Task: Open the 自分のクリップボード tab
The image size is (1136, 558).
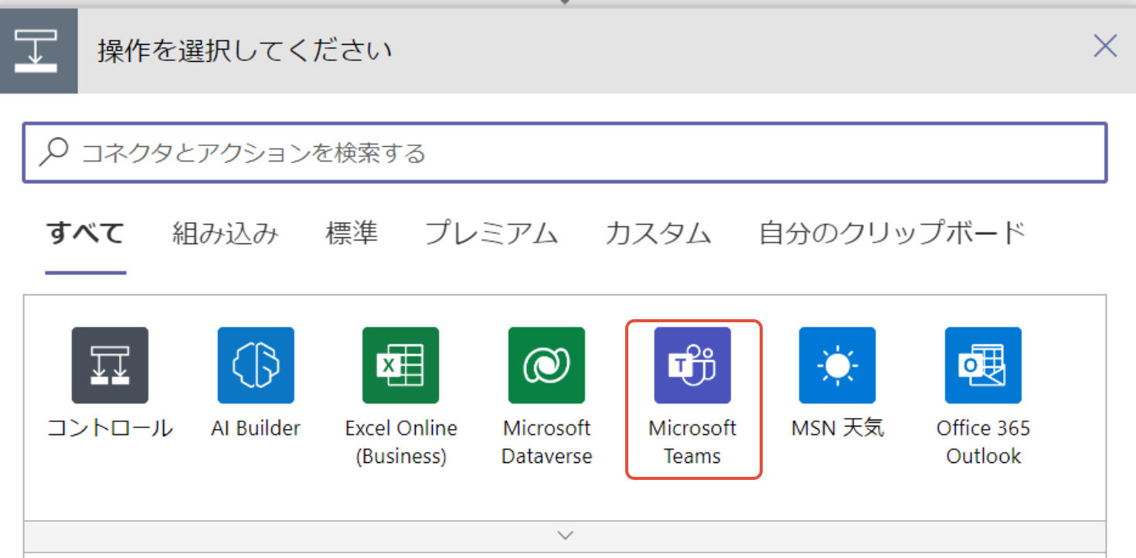Action: pyautogui.click(x=893, y=233)
